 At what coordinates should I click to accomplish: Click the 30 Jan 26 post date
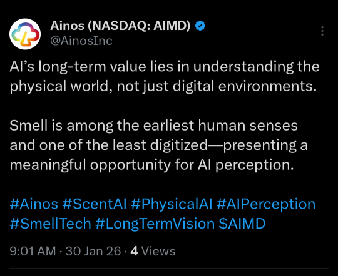click(x=93, y=251)
